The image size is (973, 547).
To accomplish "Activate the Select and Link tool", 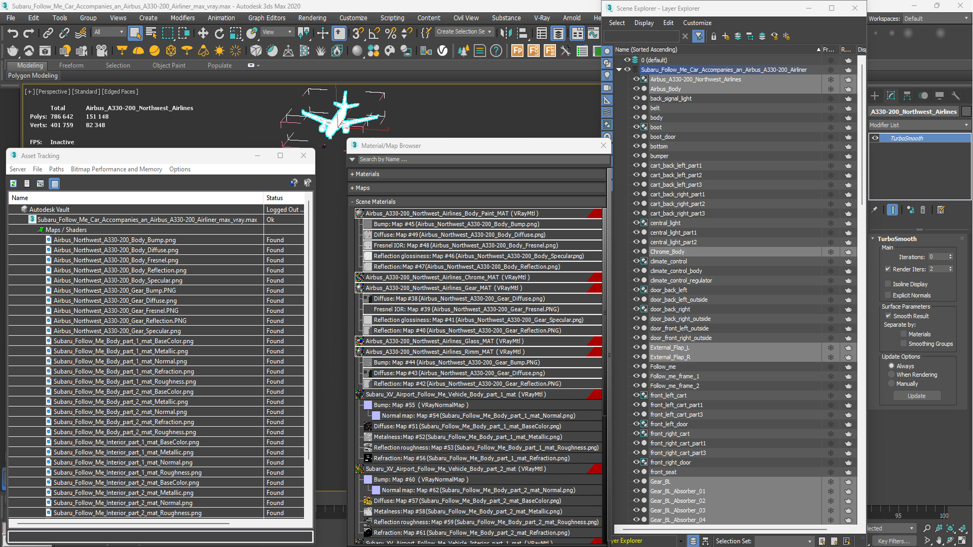I will point(48,33).
